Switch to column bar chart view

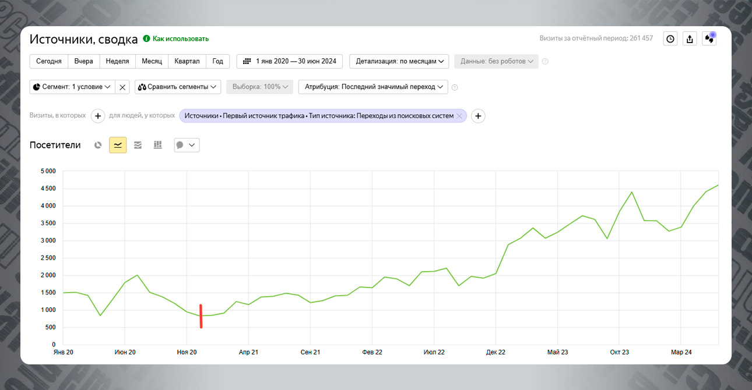click(x=157, y=145)
